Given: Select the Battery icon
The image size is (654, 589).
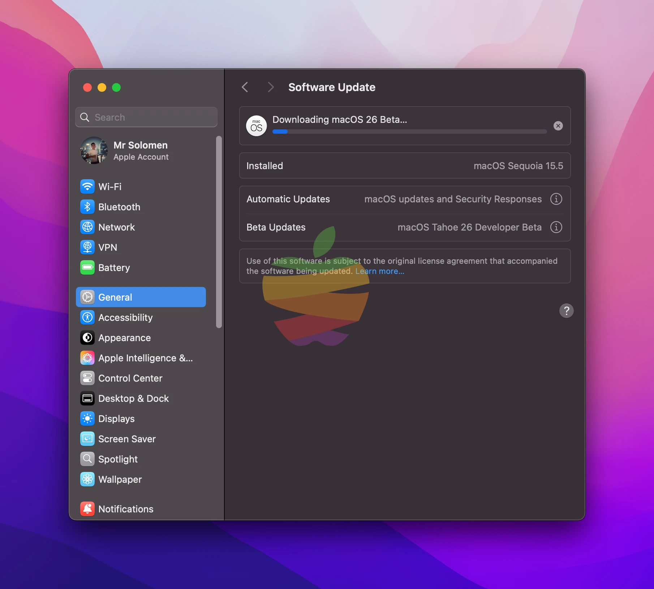Looking at the screenshot, I should click(87, 268).
